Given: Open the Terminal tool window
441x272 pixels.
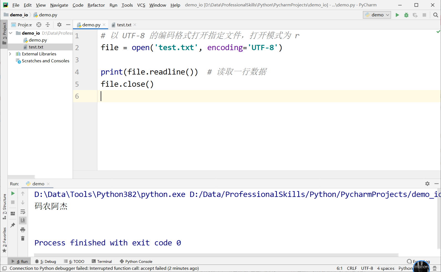Looking at the screenshot, I should tap(102, 261).
